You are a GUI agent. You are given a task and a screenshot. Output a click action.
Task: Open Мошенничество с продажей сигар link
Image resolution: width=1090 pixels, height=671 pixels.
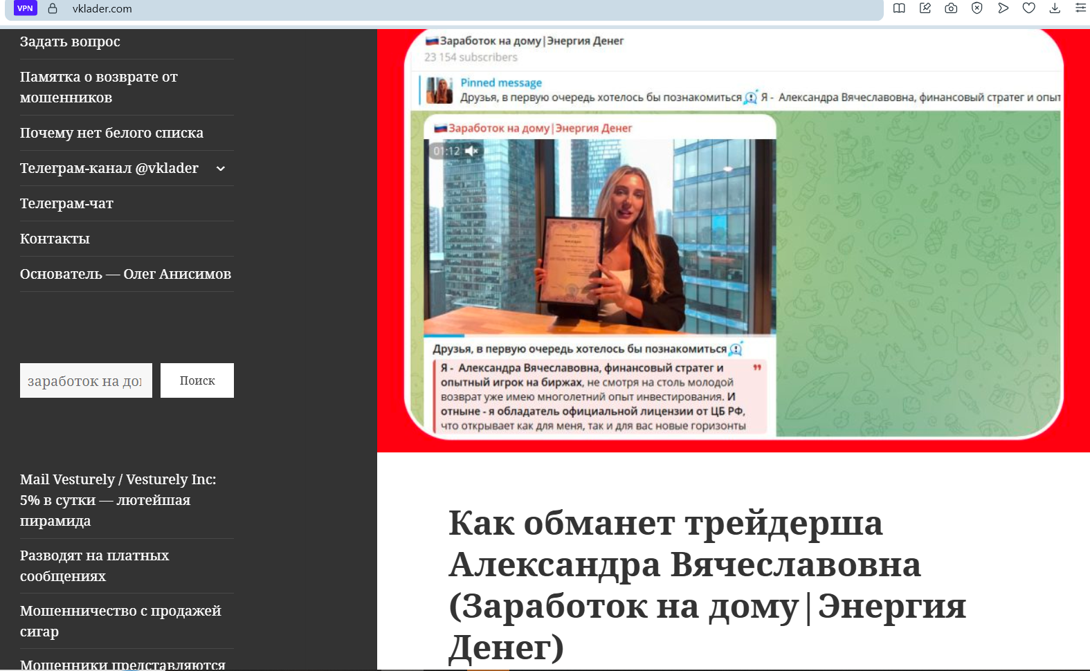coord(120,621)
